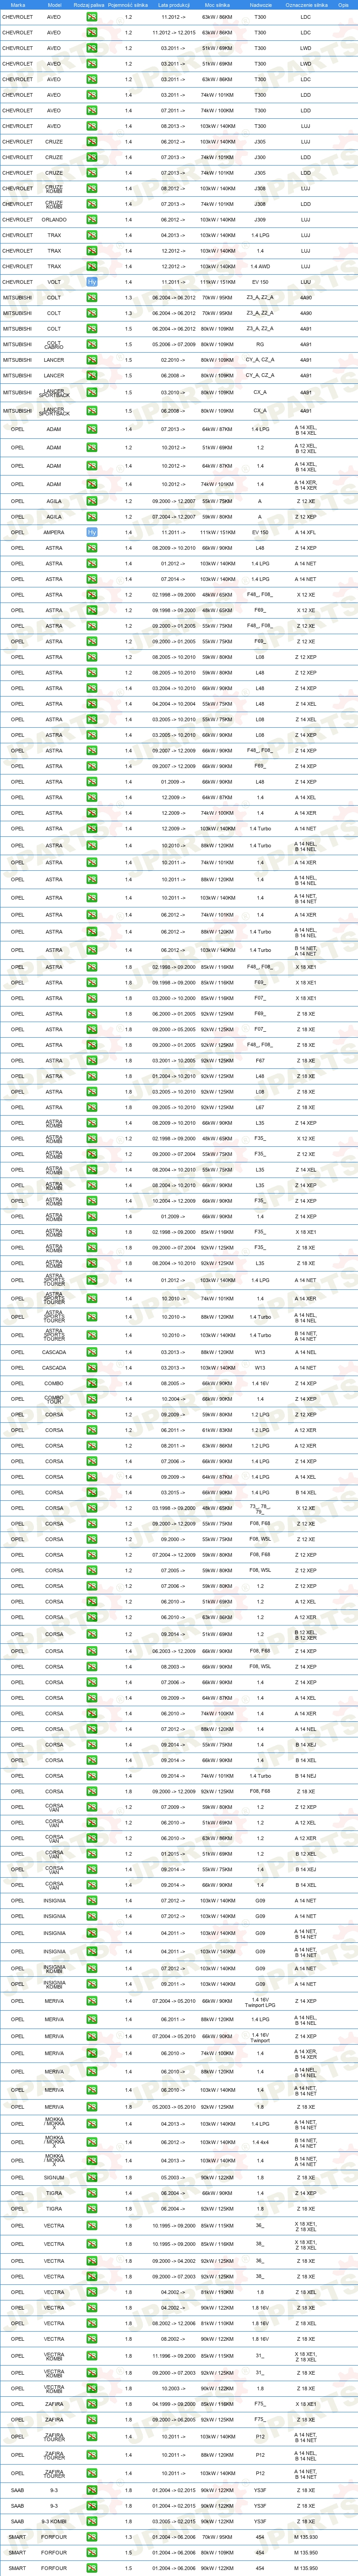This screenshot has height=2576, width=358.
Task: Select the COLT CABRIO model cell
Action: 55,345
